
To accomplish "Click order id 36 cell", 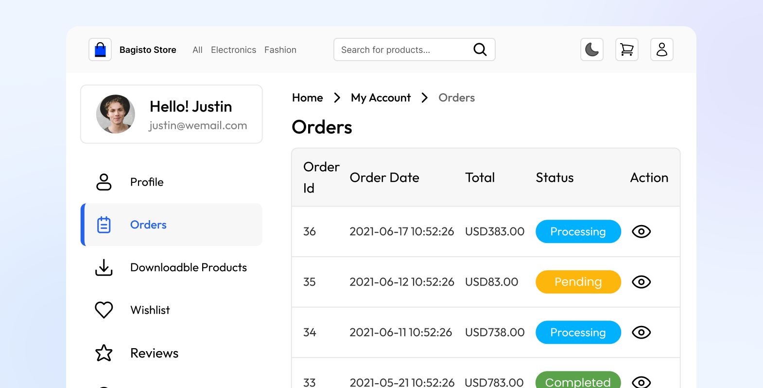I will tap(310, 231).
